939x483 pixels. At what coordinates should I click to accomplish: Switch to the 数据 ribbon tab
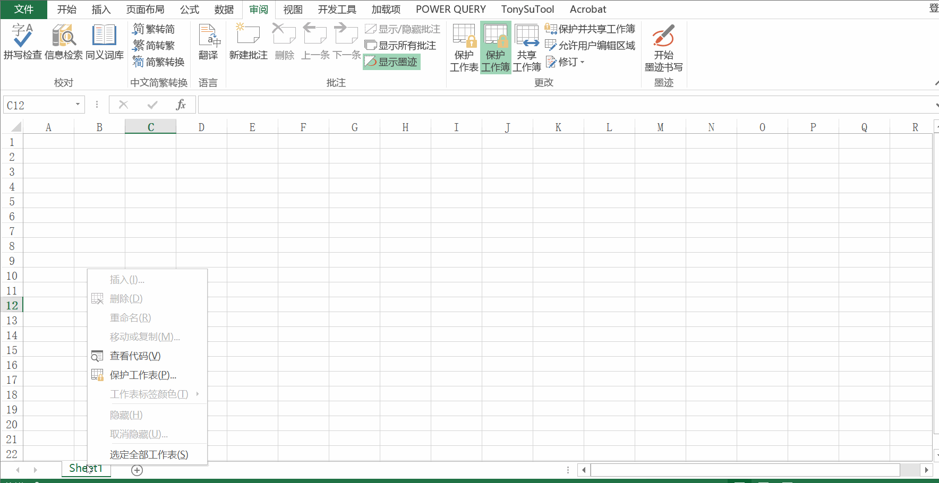224,9
